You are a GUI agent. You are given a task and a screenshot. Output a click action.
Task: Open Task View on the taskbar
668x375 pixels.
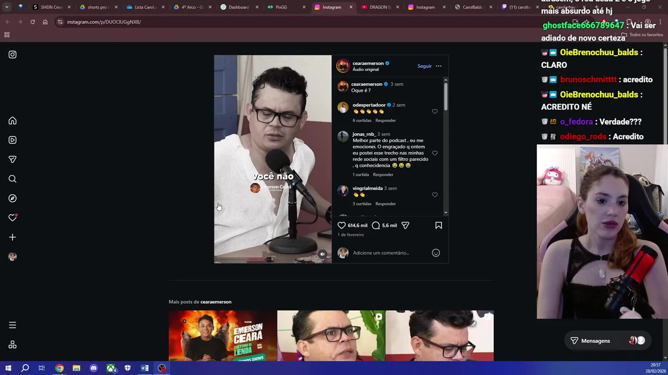(42, 368)
